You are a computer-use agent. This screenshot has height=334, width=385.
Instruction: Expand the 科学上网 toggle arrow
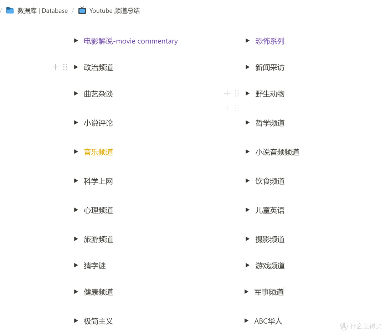(x=76, y=181)
